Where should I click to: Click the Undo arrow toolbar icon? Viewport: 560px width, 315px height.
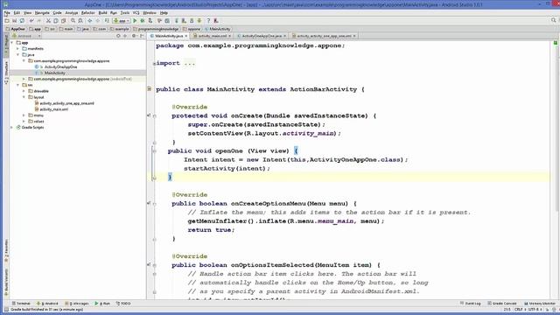[31, 21]
